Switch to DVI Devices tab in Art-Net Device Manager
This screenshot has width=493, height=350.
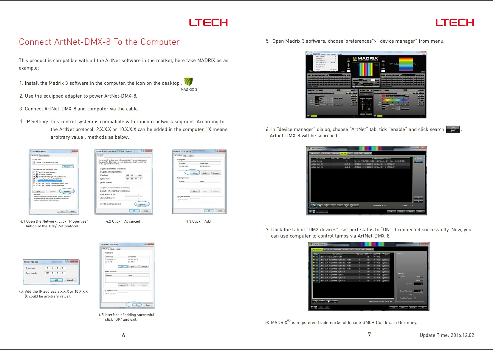325,154
